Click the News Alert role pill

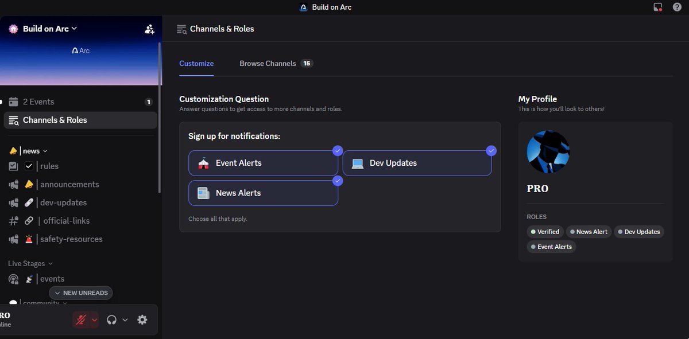589,232
